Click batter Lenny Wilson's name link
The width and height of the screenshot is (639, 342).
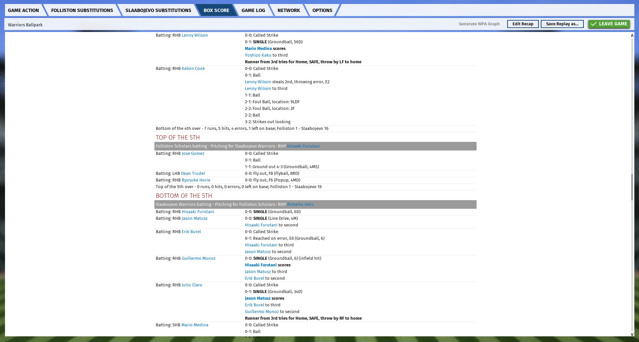(194, 35)
